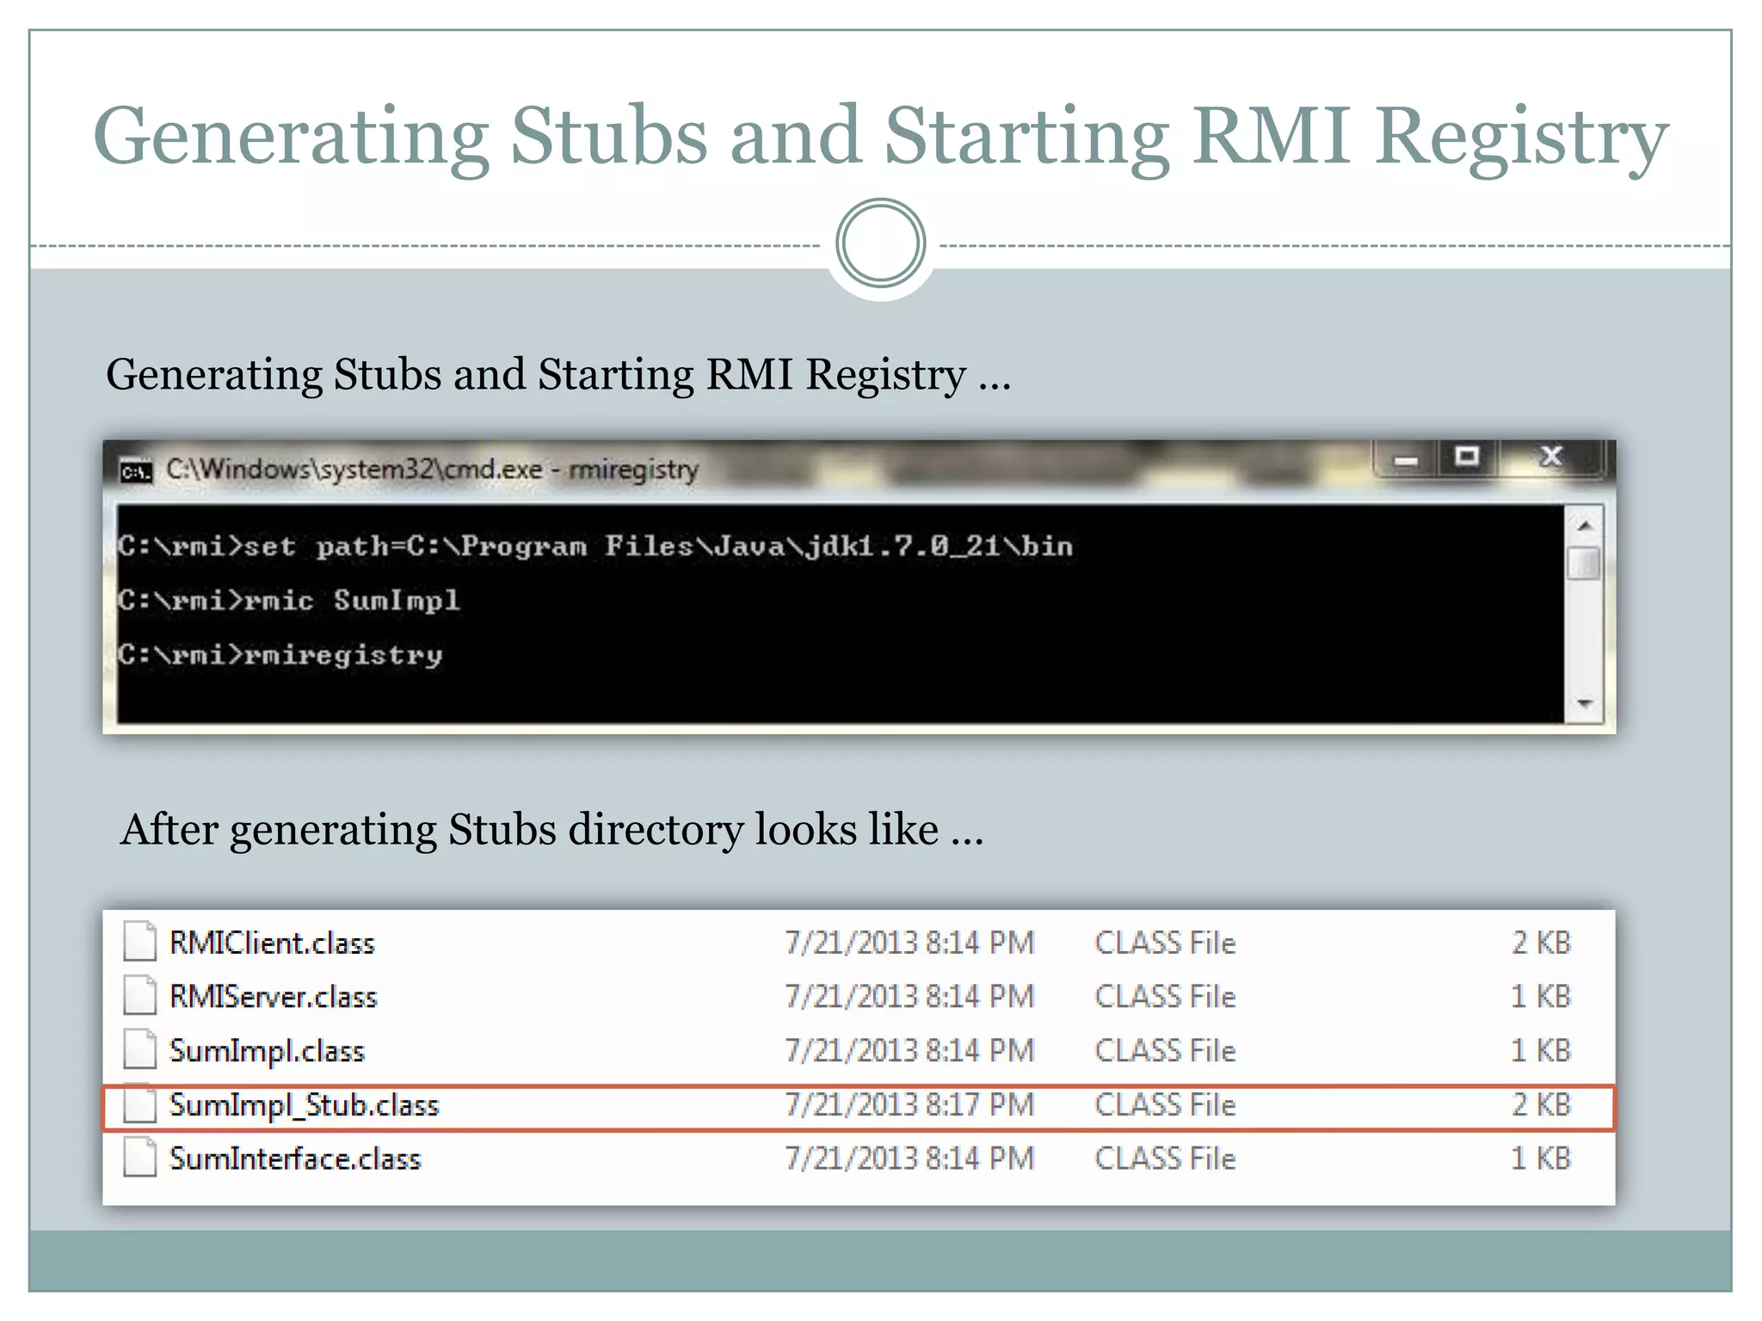Click the cmd window title text
The width and height of the screenshot is (1762, 1321).
(432, 470)
